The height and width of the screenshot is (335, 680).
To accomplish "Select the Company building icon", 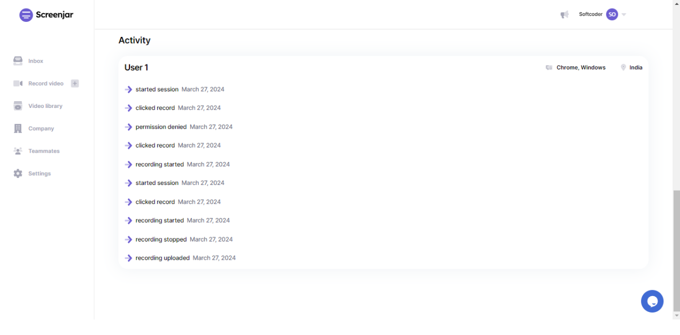I will [x=18, y=129].
